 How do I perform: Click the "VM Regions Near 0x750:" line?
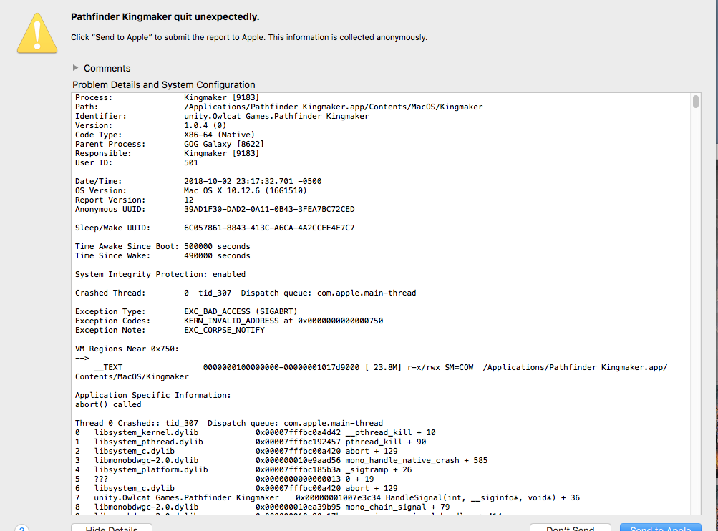[x=127, y=349]
